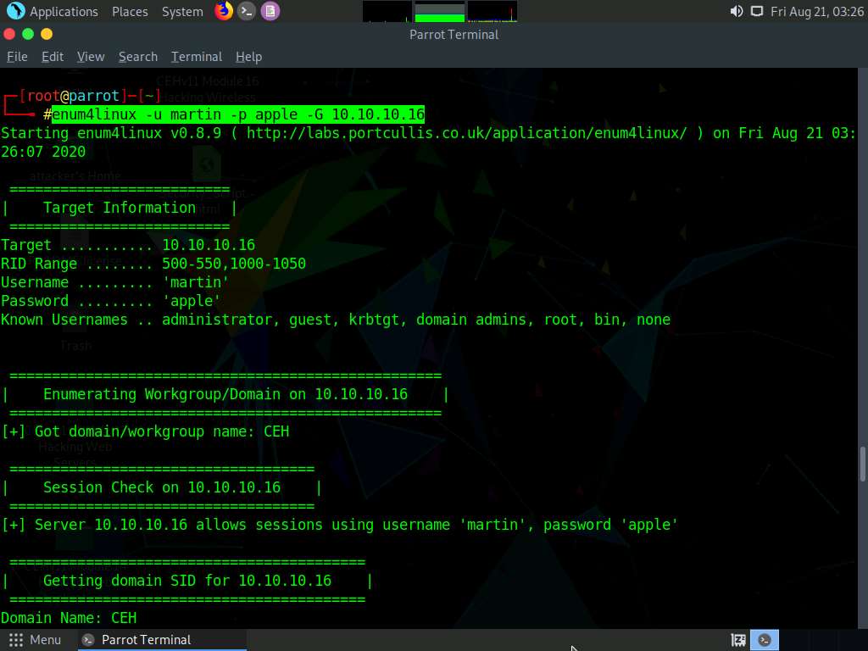Click the volume speaker icon
Screen dimensions: 868x651
click(x=737, y=11)
